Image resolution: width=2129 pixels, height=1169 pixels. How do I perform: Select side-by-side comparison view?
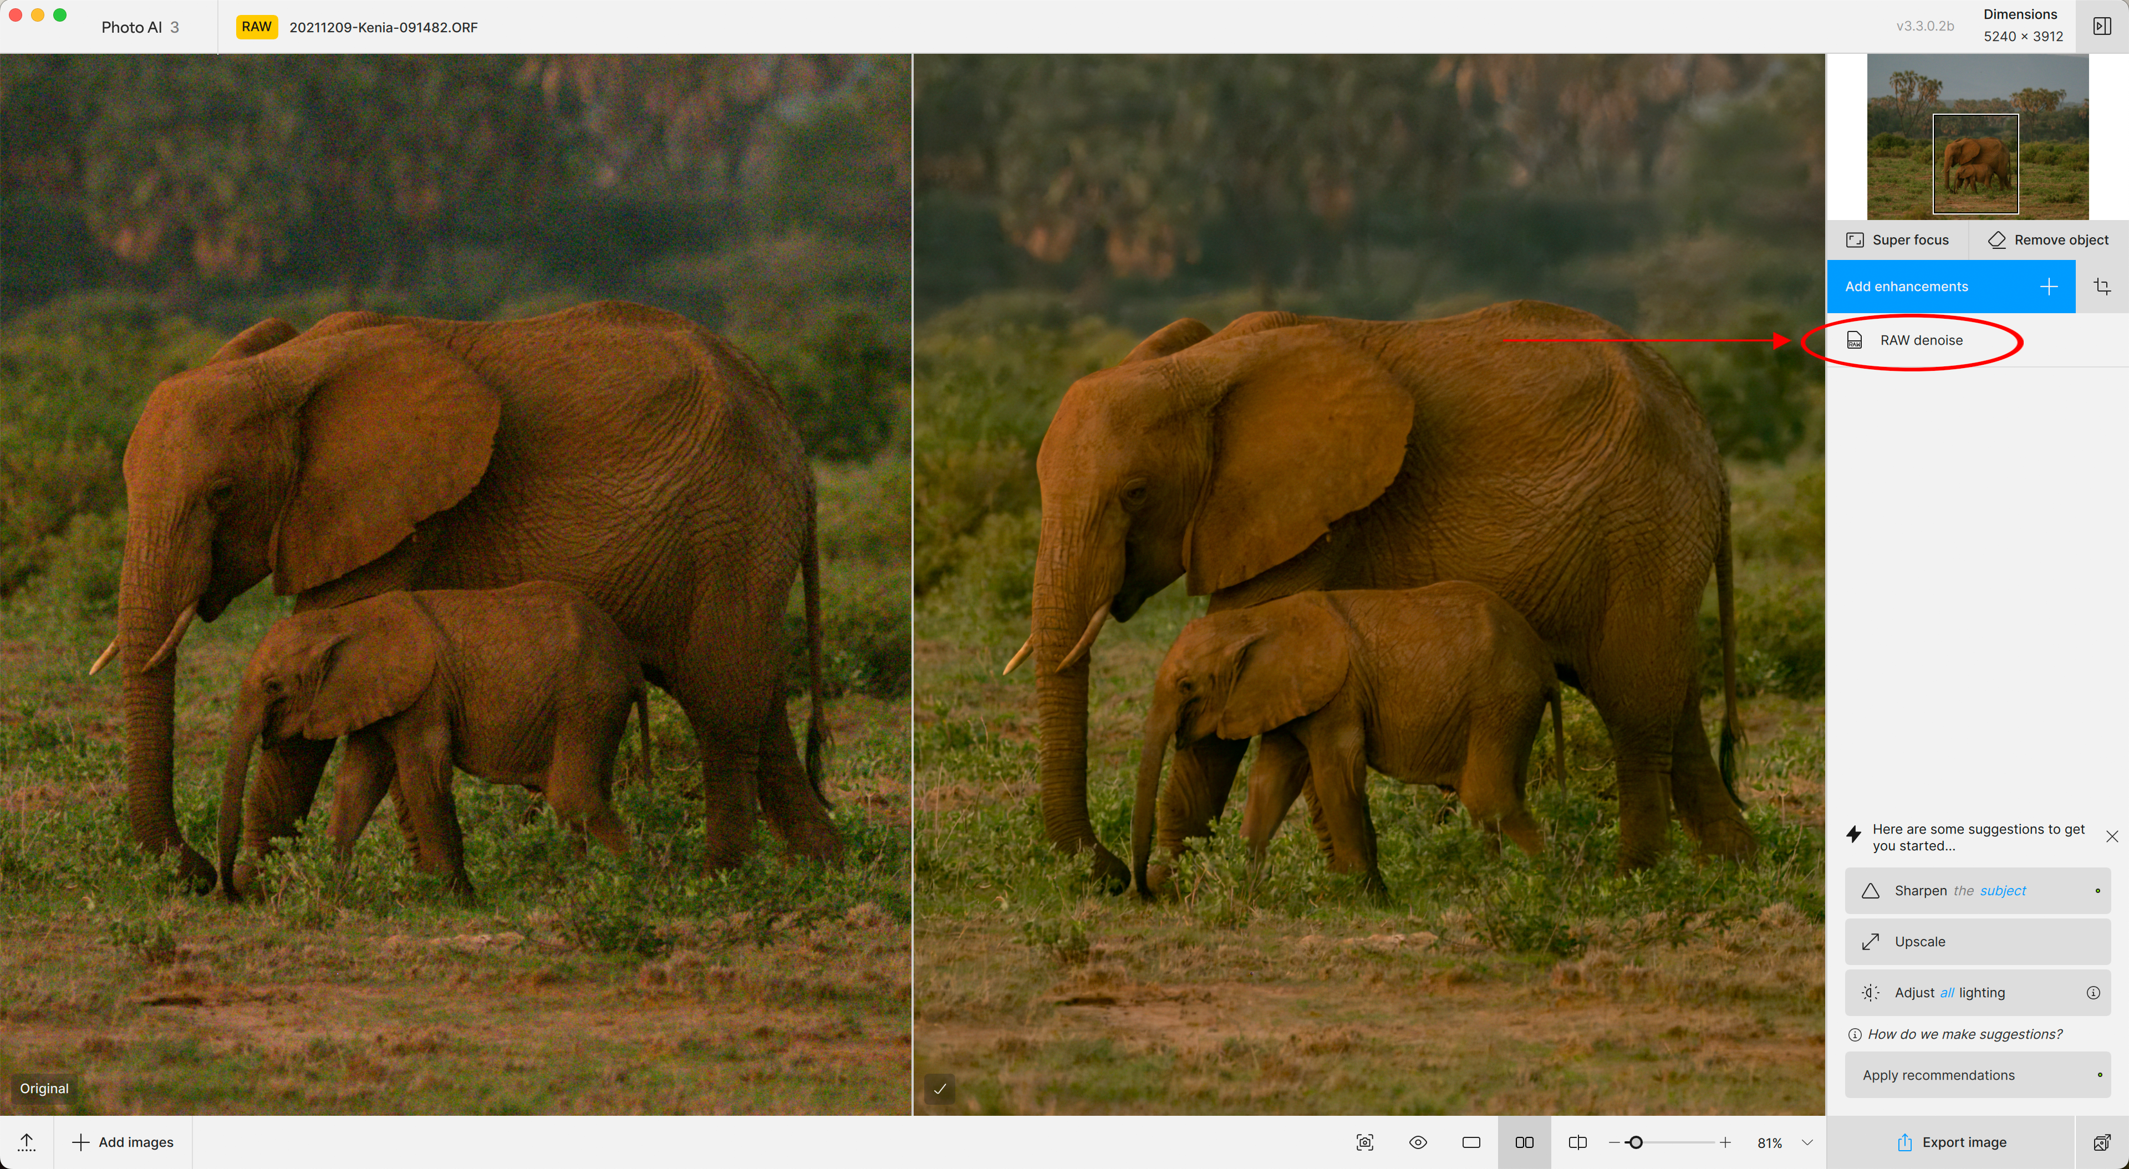click(1524, 1142)
